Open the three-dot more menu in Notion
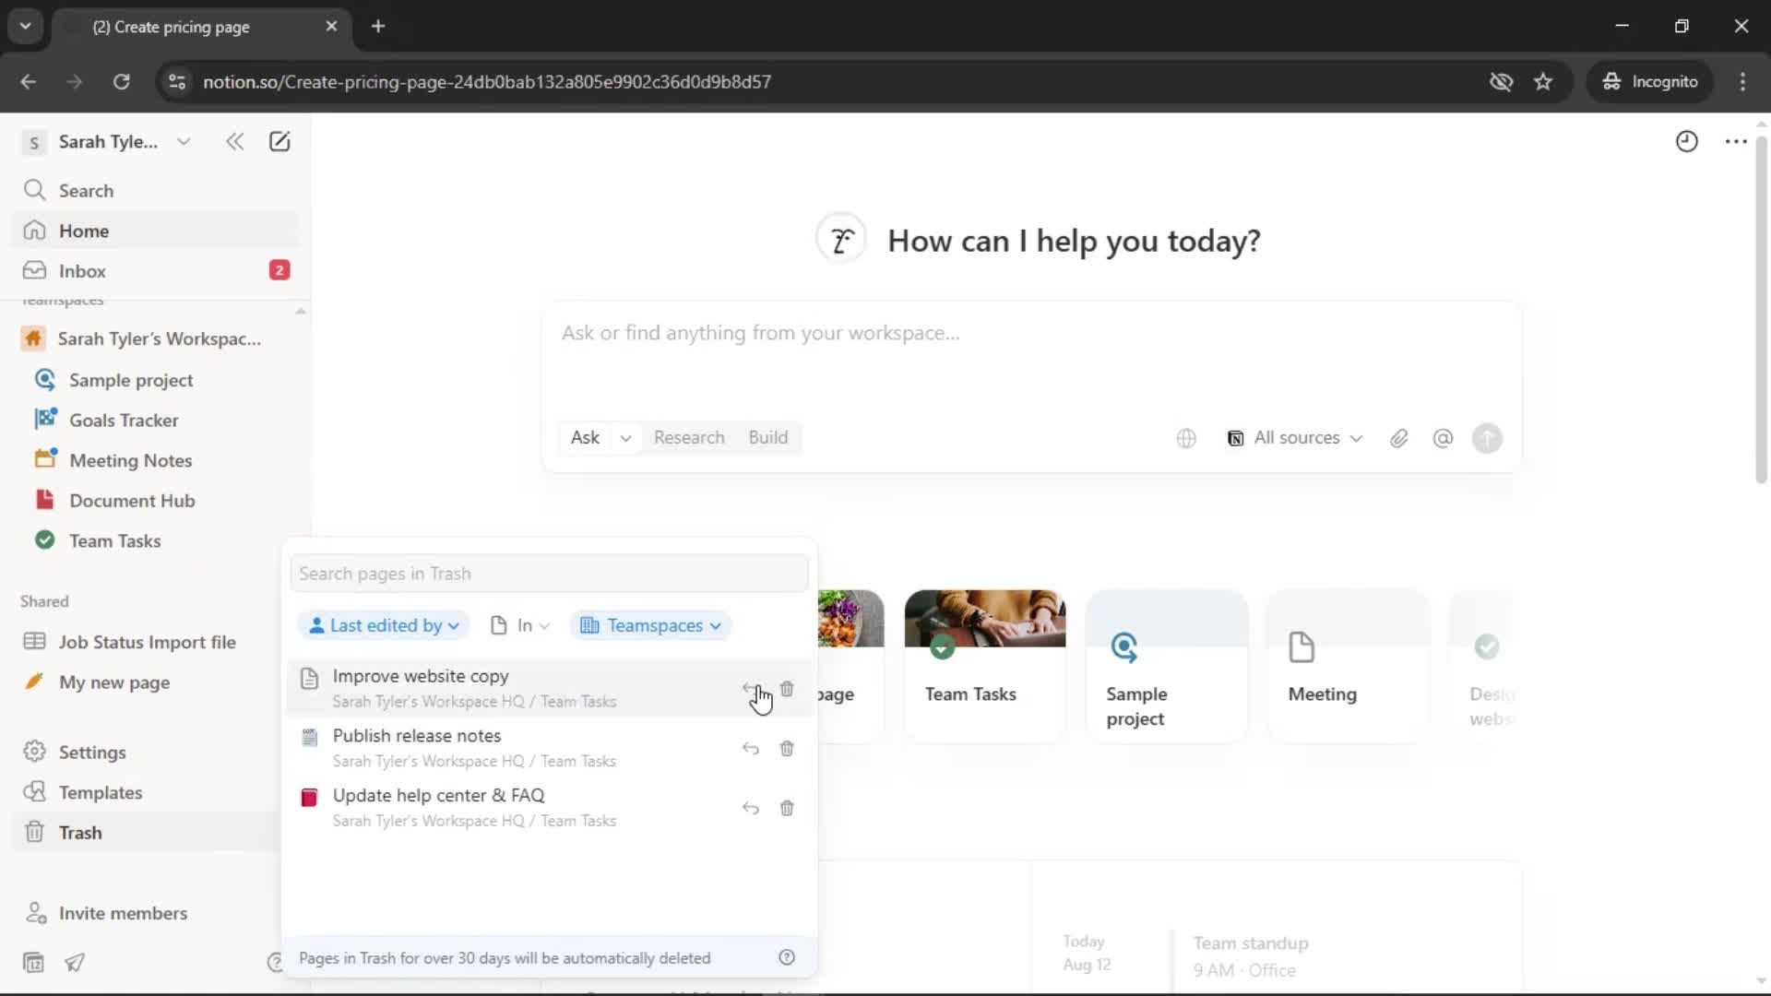The image size is (1771, 996). pos(1736,141)
